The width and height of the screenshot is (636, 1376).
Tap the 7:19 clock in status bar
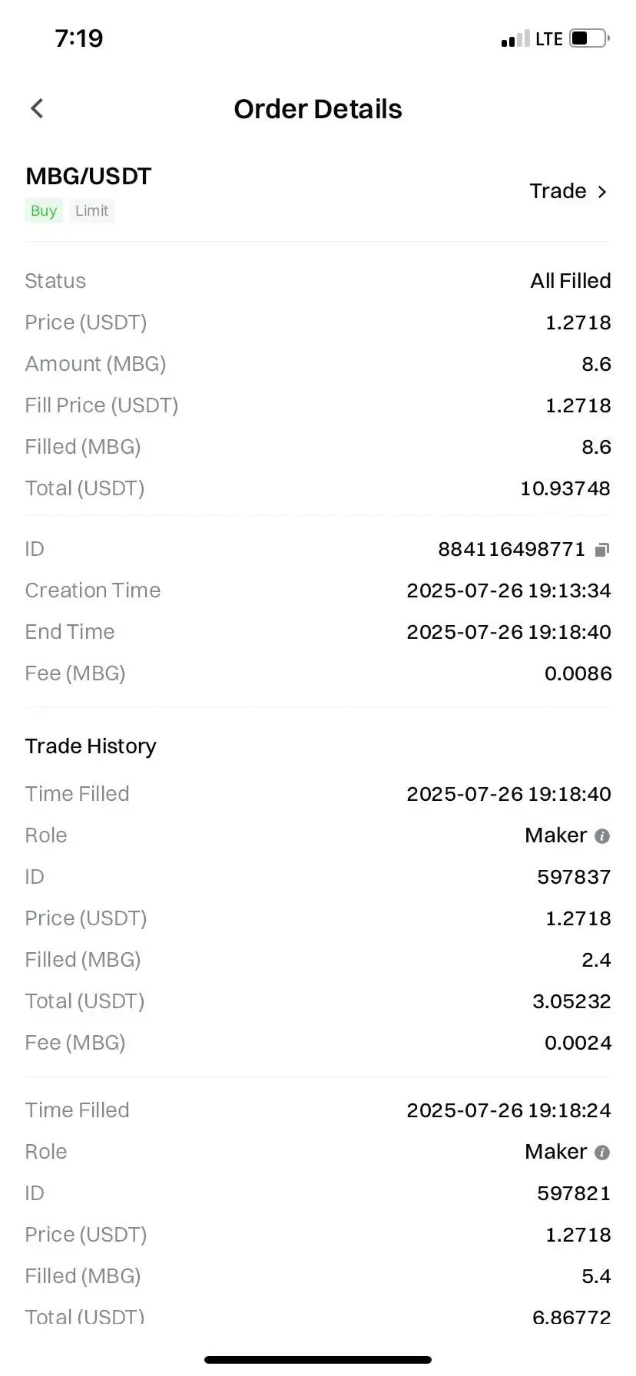tap(79, 38)
